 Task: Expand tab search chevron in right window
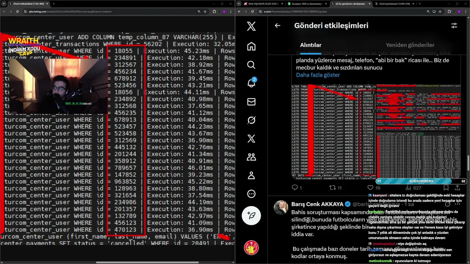239,4
